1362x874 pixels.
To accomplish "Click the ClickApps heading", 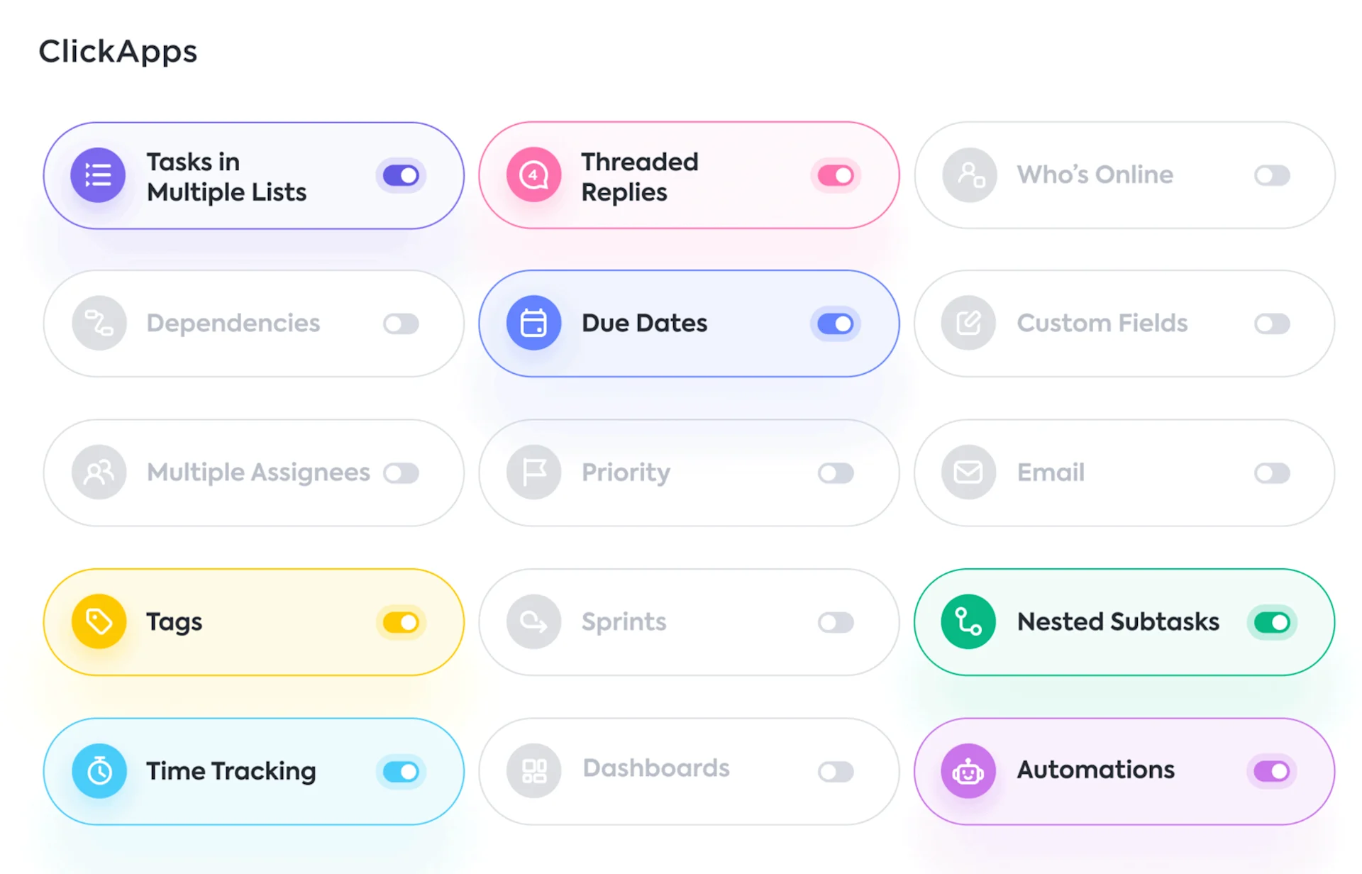I will click(118, 52).
